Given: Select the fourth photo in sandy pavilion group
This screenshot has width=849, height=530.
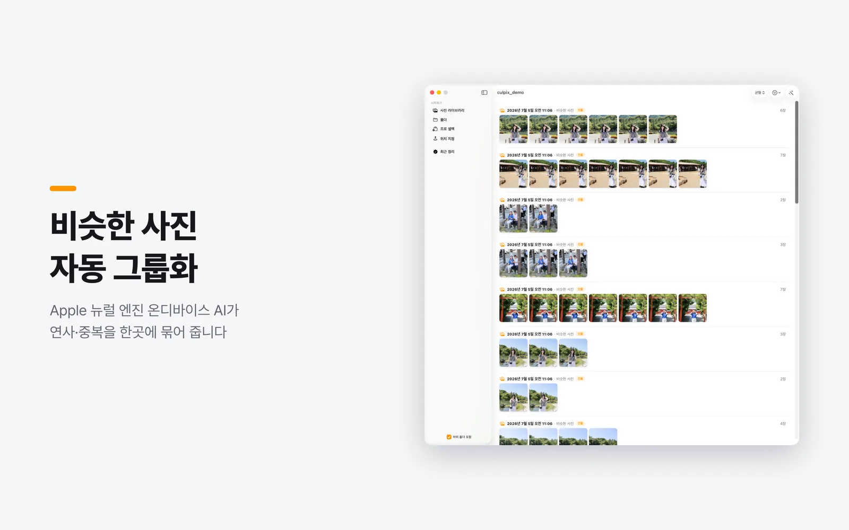Looking at the screenshot, I should pos(603,174).
